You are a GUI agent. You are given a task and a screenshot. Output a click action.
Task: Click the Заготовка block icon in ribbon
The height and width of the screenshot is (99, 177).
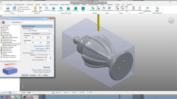click(x=14, y=8)
